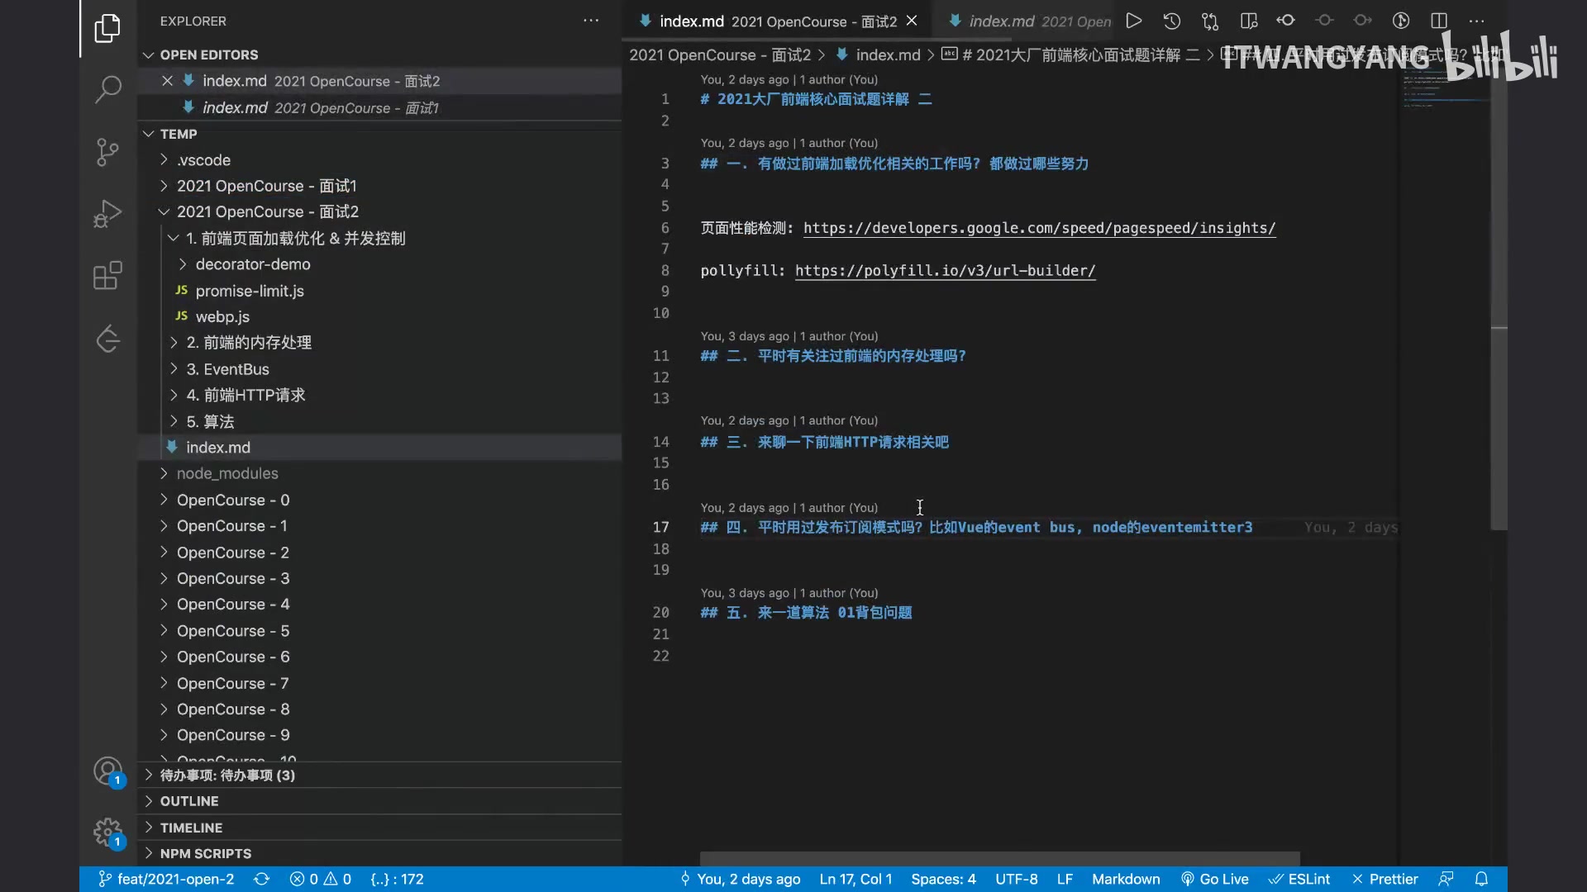Open changes compare icon in editor toolbar

tap(1210, 21)
